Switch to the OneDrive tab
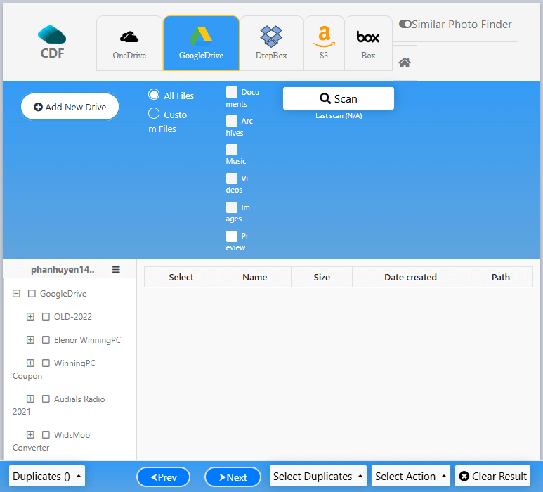Screen dimensions: 543x492 pyautogui.click(x=129, y=44)
